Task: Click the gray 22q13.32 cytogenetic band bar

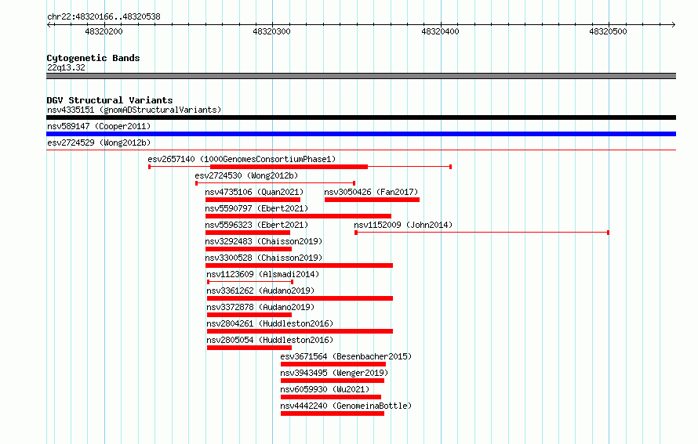Action: (x=361, y=76)
